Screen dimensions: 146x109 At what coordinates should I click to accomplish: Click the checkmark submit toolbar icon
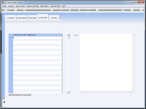(x=132, y=10)
